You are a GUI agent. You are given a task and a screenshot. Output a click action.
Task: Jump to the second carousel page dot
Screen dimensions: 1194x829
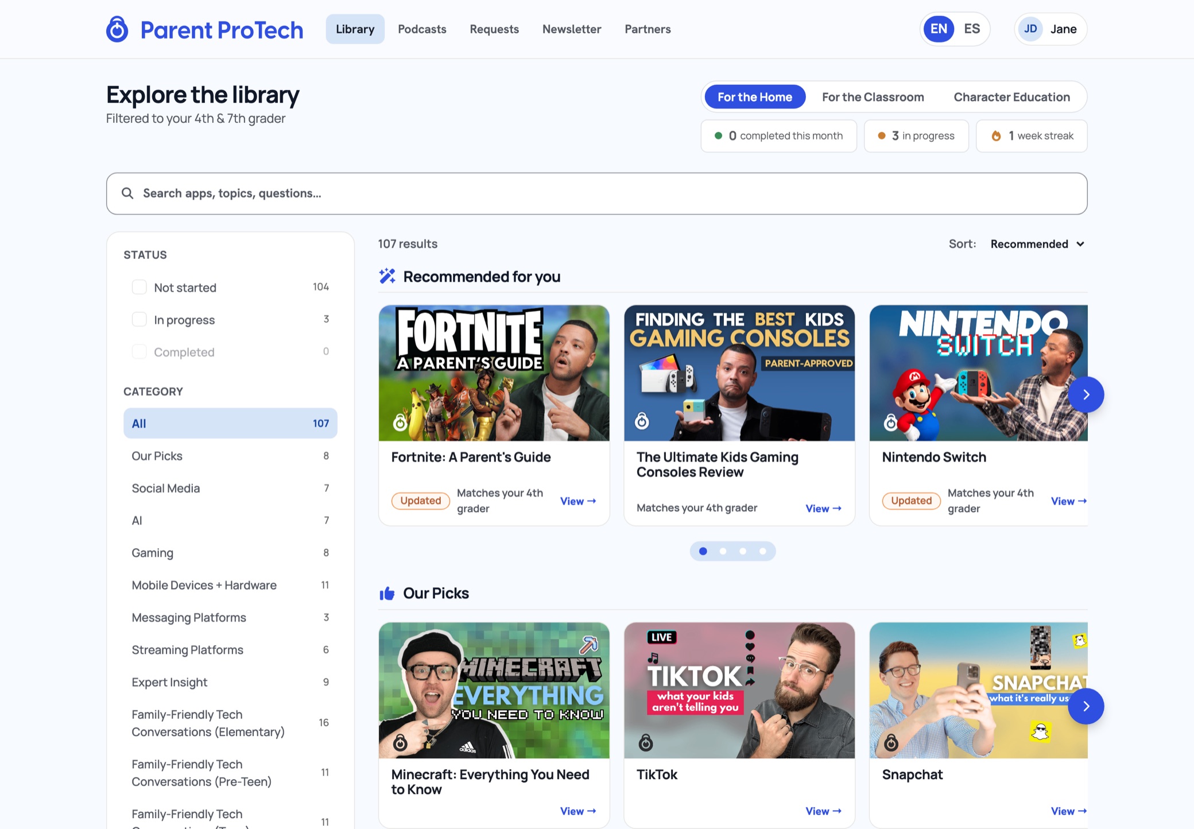coord(723,551)
